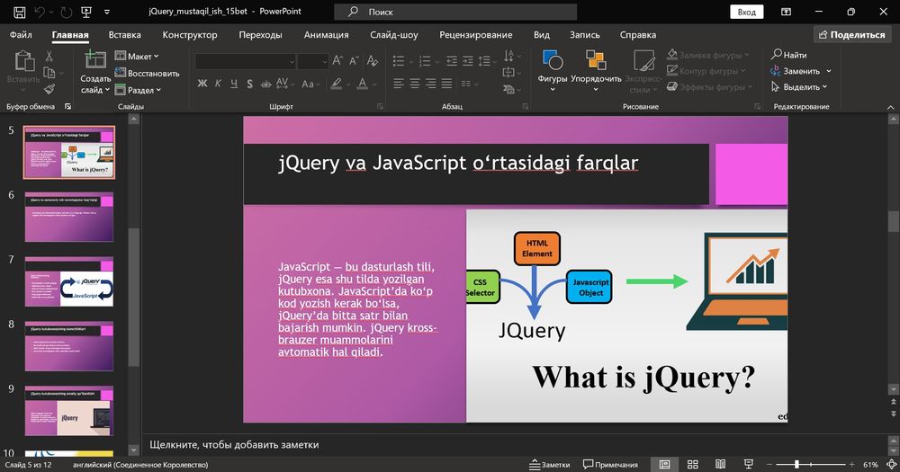Click the bullets list icon
The height and width of the screenshot is (472, 900).
coord(399,61)
